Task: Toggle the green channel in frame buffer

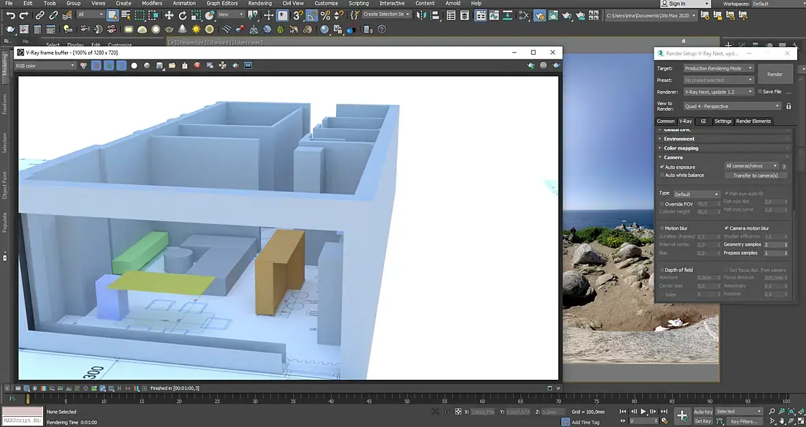Action: (x=109, y=66)
